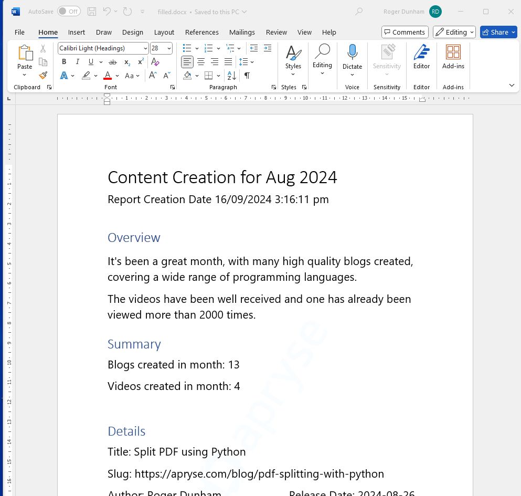Activate the Format Painter brush
Viewport: 521px width, 496px height.
43,76
